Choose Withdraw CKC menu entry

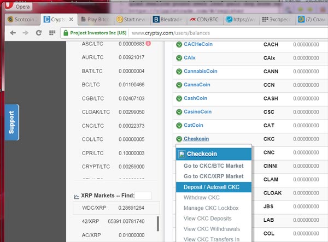tap(214, 198)
